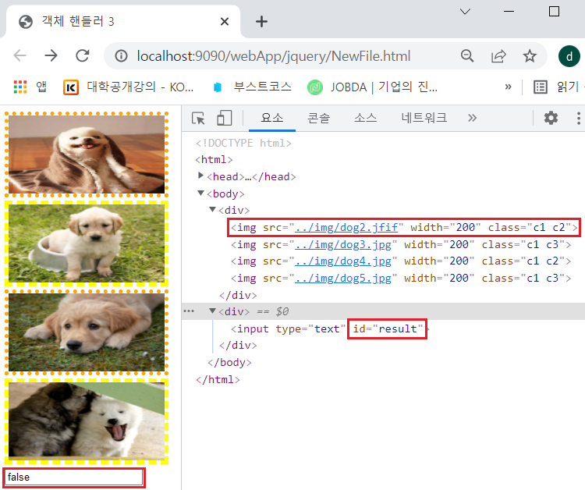Click the share page icon
This screenshot has width=585, height=490.
pos(498,56)
